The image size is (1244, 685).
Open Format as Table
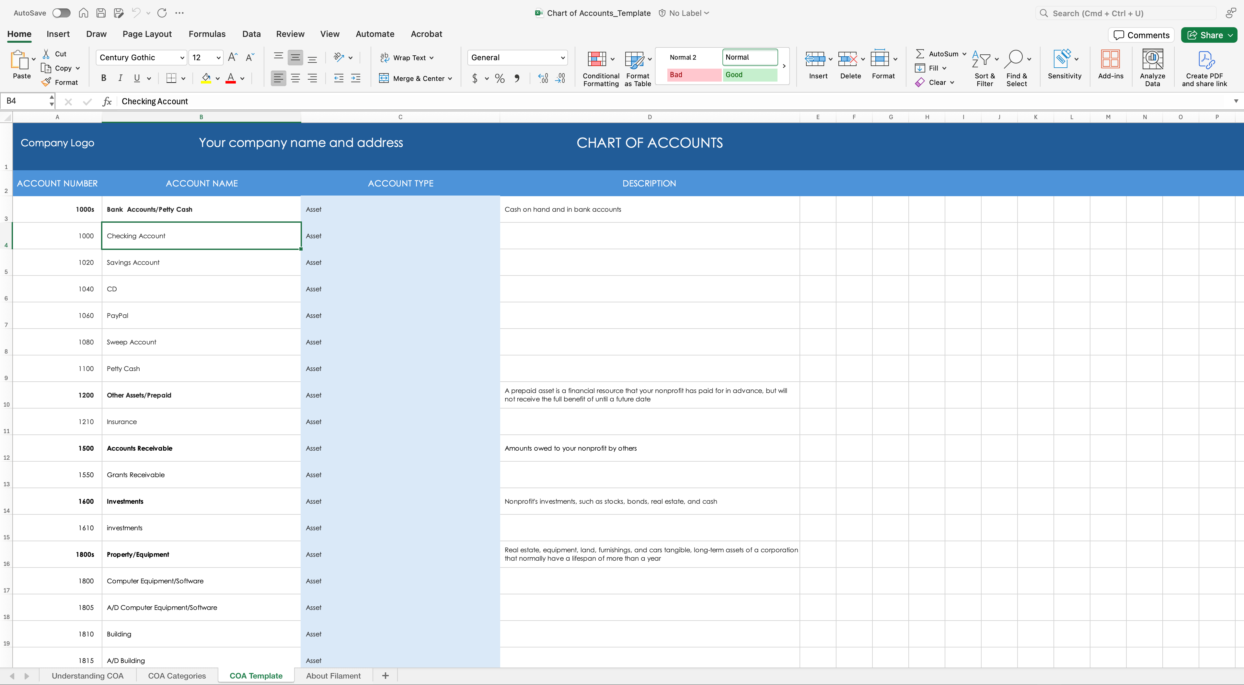click(x=638, y=68)
